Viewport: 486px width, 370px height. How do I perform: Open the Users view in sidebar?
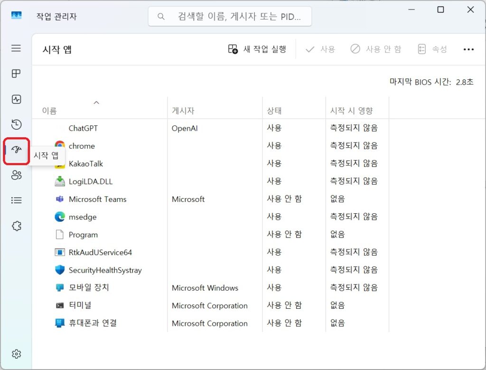pos(16,175)
